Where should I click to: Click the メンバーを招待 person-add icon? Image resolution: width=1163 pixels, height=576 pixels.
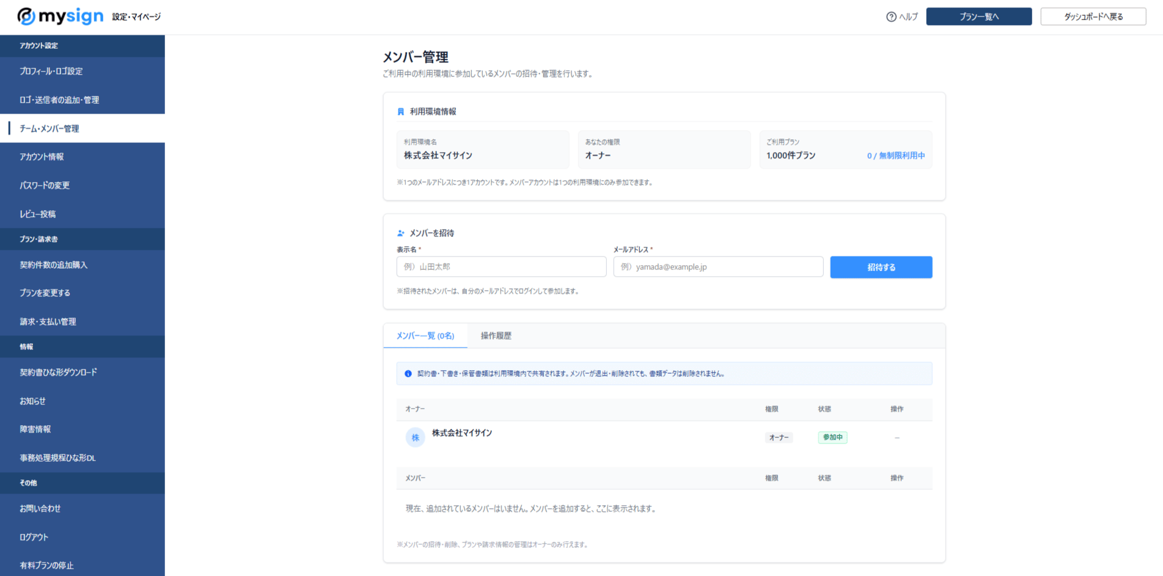(x=401, y=233)
